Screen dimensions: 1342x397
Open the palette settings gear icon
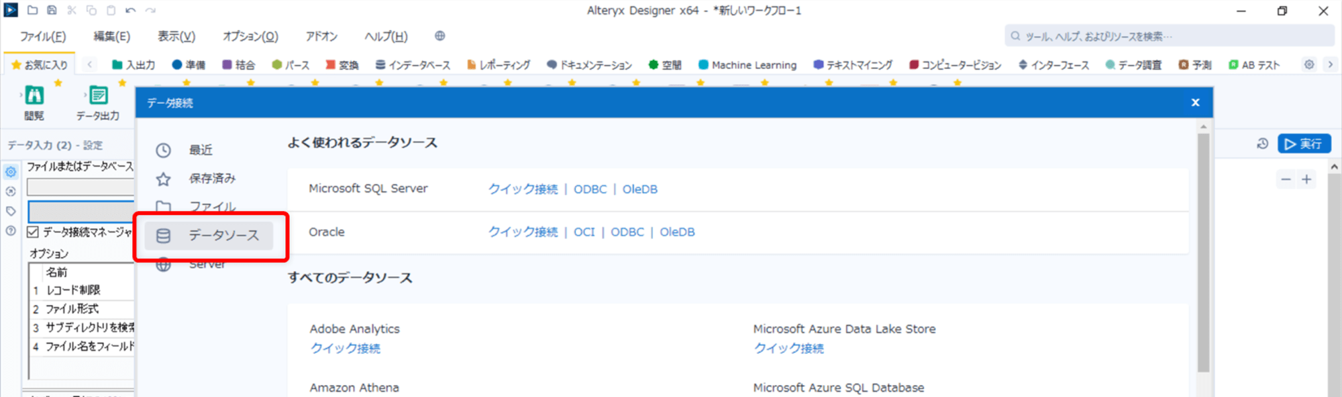point(1309,64)
